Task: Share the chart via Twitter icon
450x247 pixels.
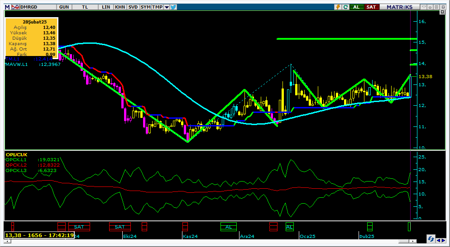Action: [x=173, y=7]
